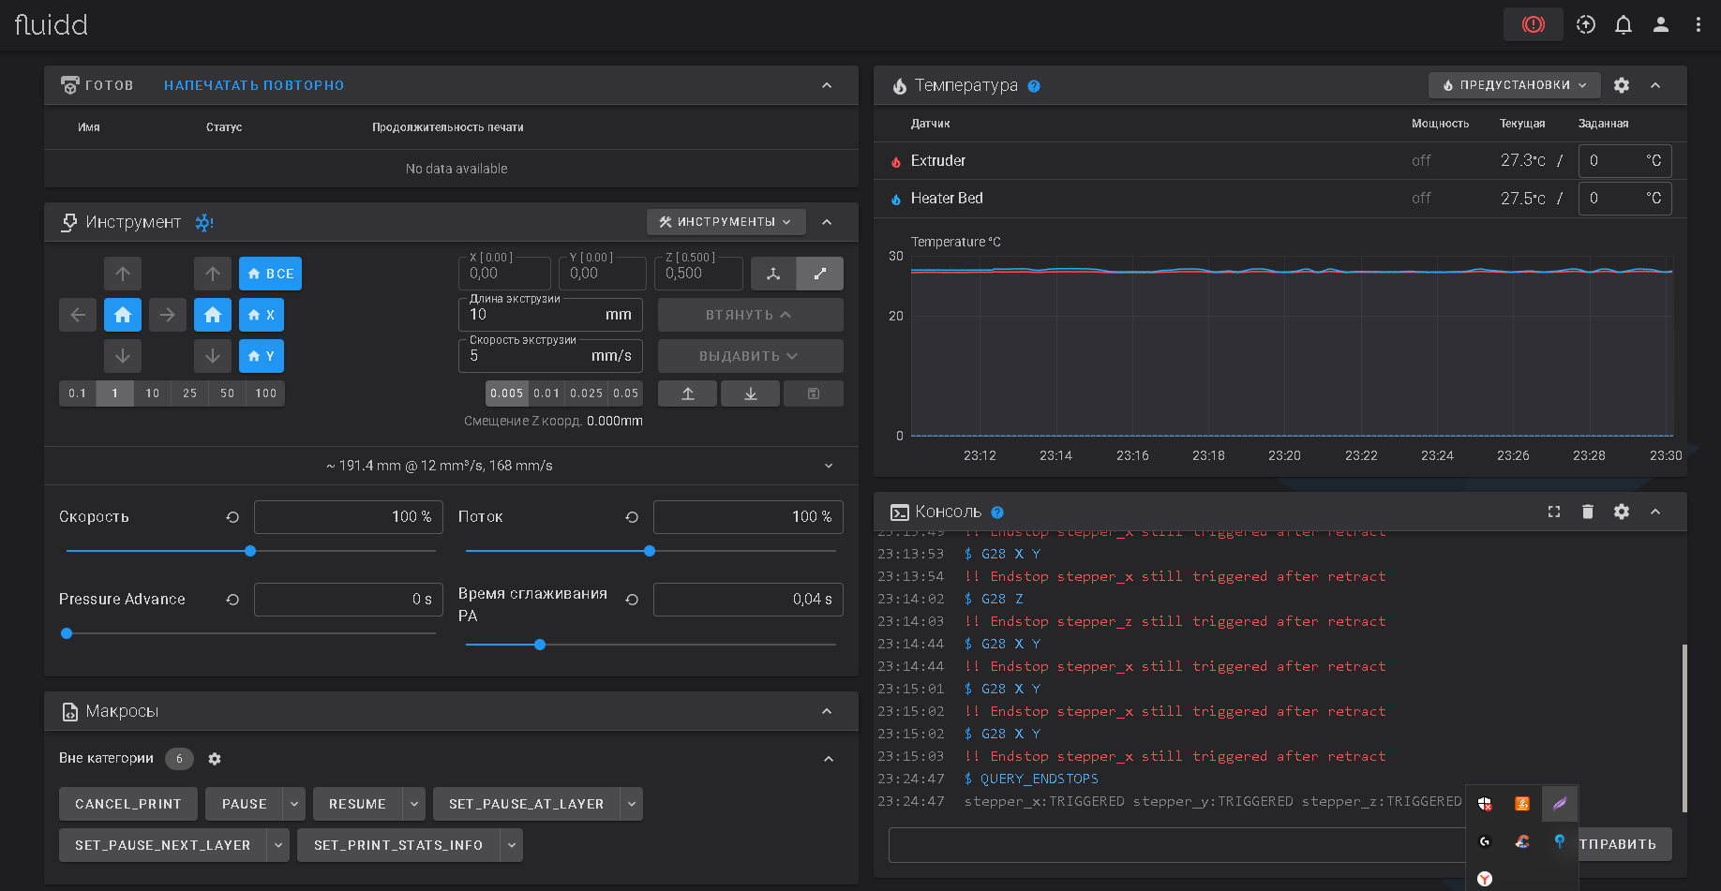Click the Поток slider handle
The height and width of the screenshot is (891, 1721).
coord(650,551)
